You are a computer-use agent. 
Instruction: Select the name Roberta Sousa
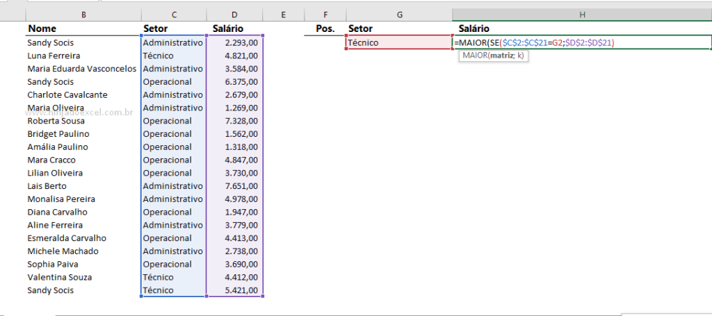coord(56,121)
